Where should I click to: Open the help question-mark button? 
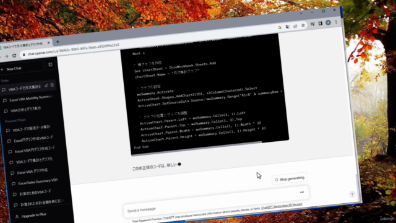(352, 194)
